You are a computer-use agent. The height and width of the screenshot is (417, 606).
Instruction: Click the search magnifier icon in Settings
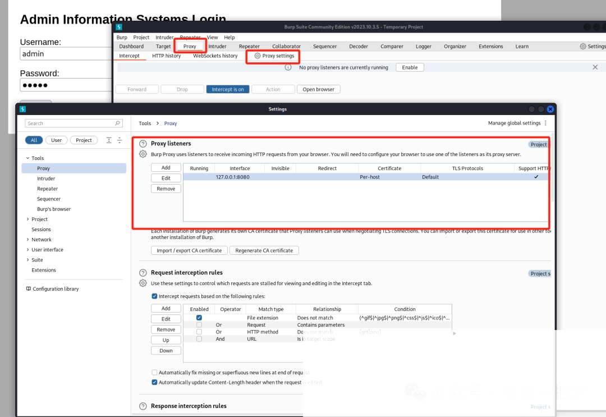117,123
